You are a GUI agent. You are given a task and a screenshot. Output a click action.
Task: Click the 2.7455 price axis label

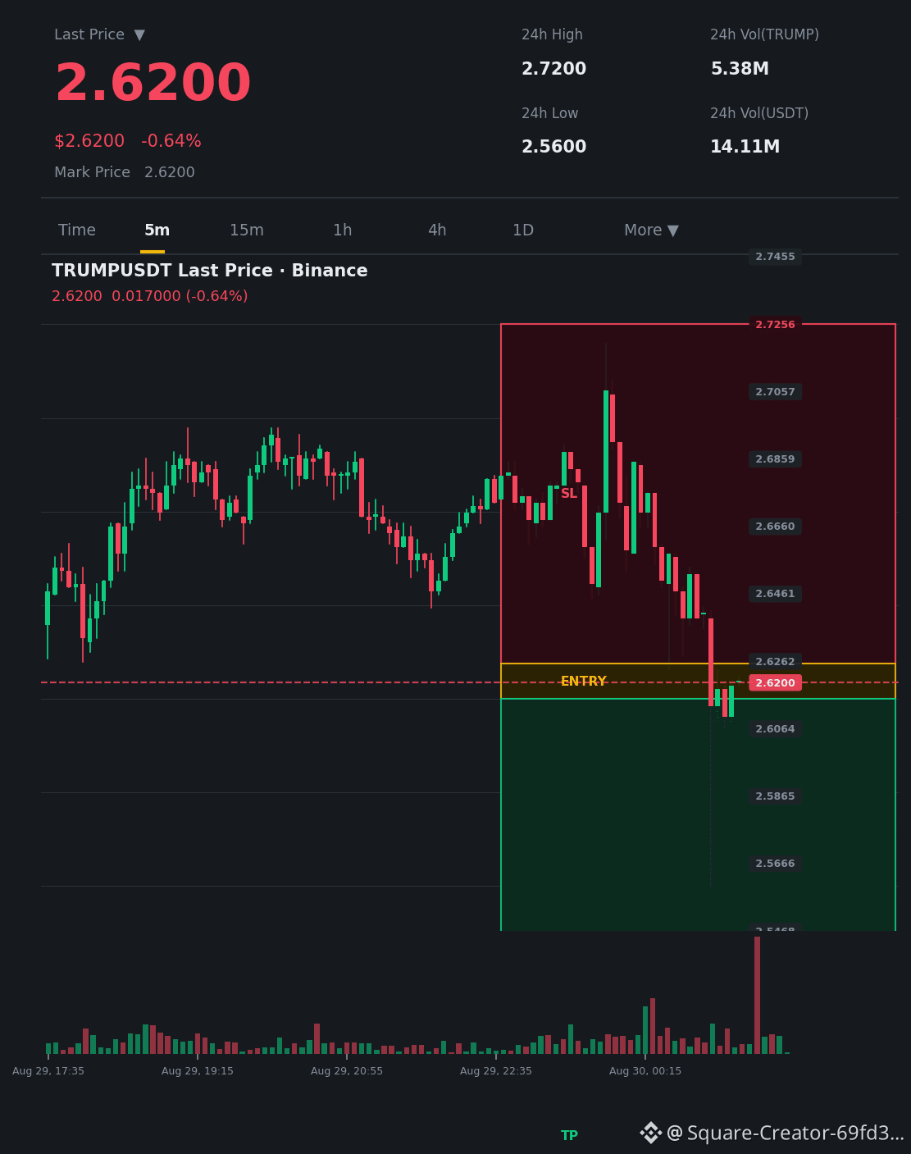[776, 257]
